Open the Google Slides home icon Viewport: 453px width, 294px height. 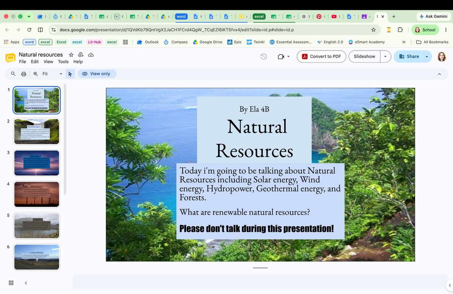coord(10,58)
